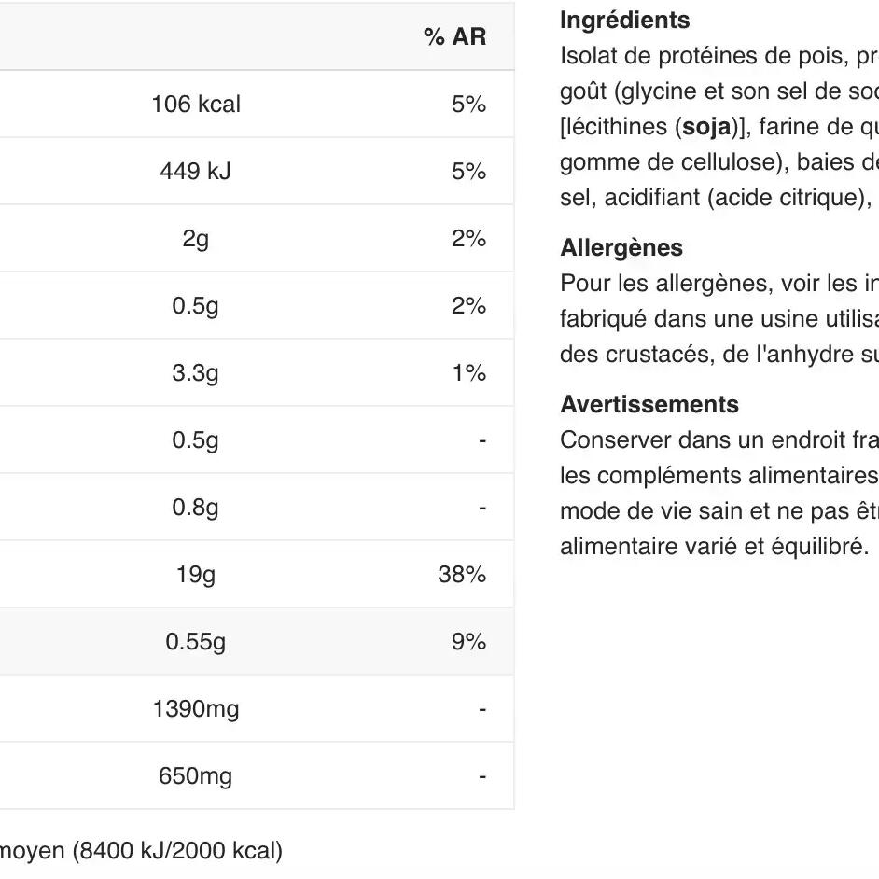
Task: Select the 3.3g value in the table
Action: tap(196, 372)
